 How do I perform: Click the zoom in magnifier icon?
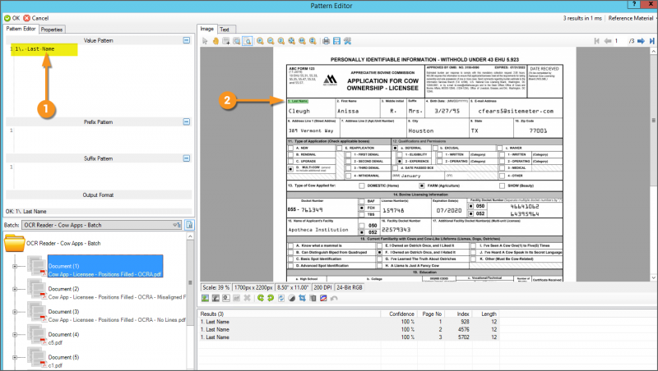point(260,40)
